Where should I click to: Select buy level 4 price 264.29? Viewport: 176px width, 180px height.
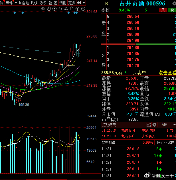(x=133, y=66)
